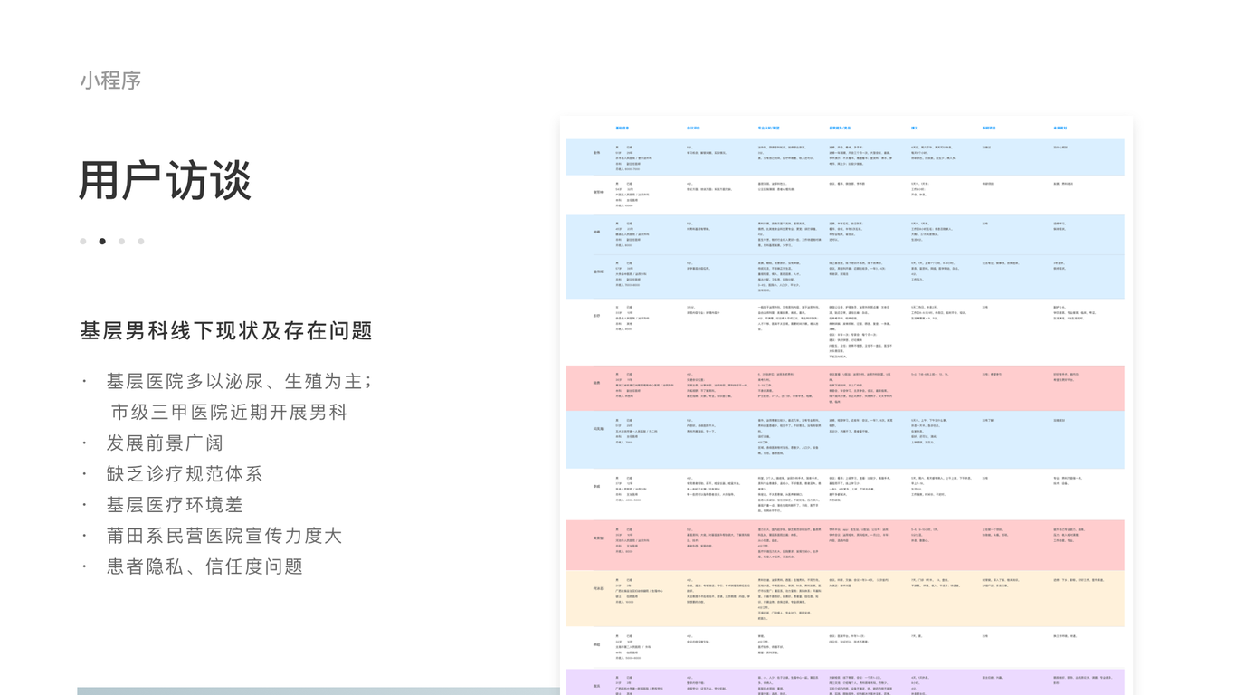Select the 用户访谈 heading
1236x695 pixels.
pyautogui.click(x=166, y=181)
